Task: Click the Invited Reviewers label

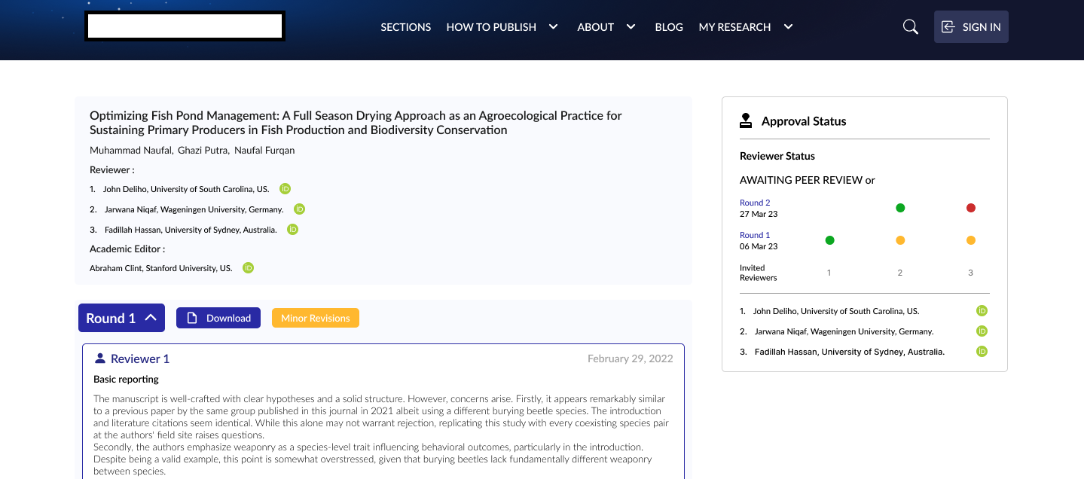Action: pyautogui.click(x=759, y=273)
